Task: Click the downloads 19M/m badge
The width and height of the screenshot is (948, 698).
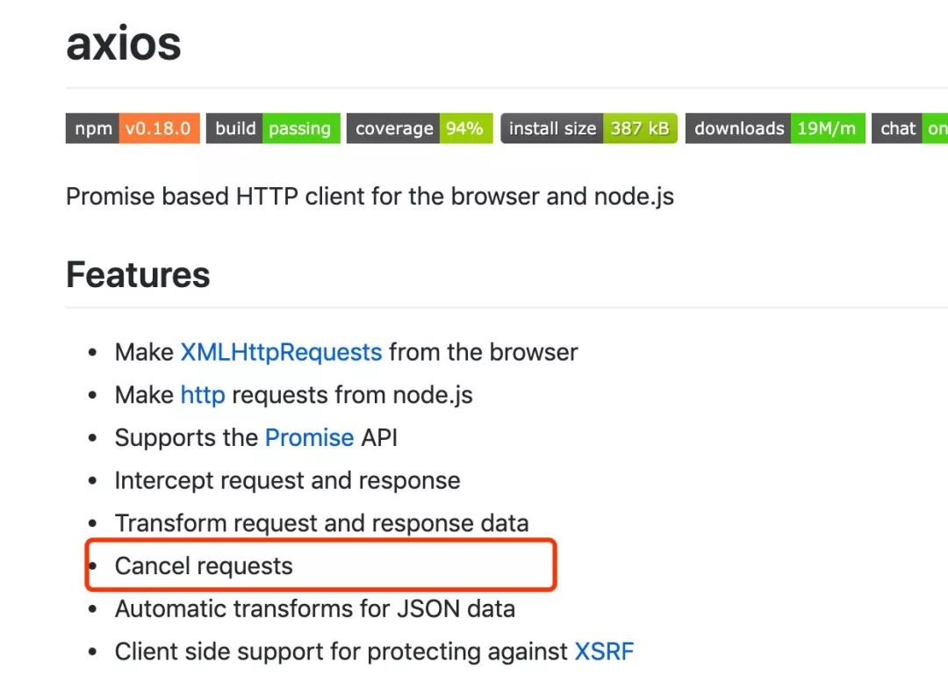Action: (x=775, y=128)
